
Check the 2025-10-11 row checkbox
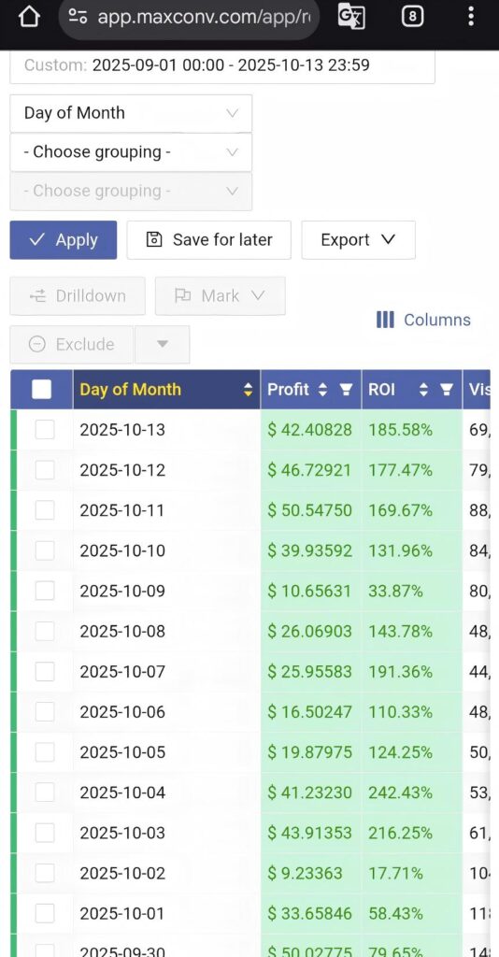(x=45, y=510)
